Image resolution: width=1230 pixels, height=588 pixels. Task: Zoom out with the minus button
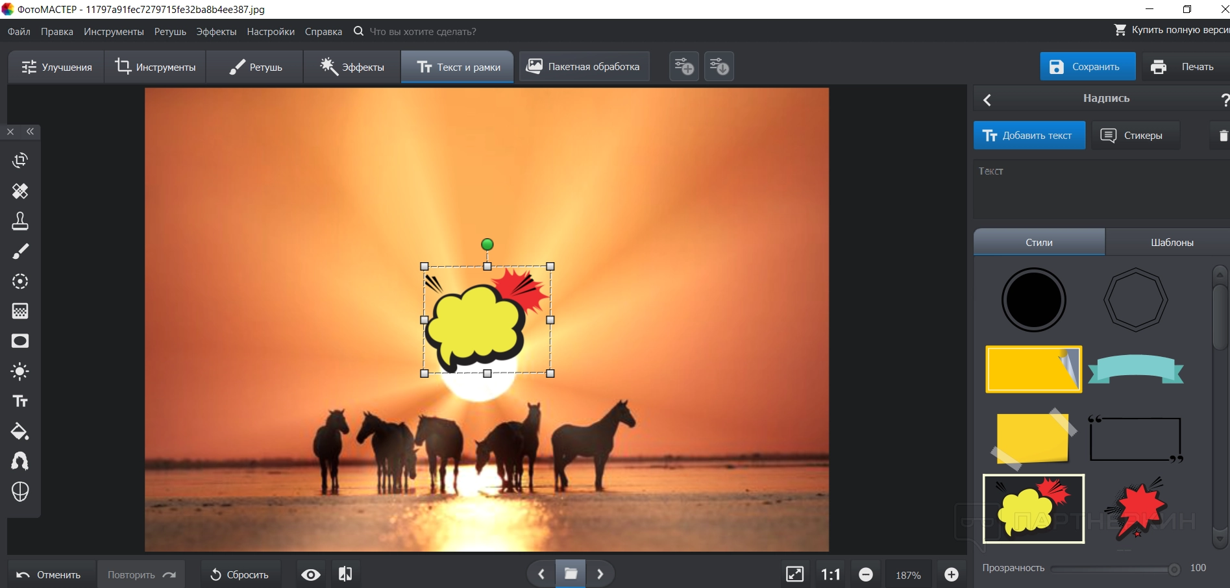tap(866, 575)
